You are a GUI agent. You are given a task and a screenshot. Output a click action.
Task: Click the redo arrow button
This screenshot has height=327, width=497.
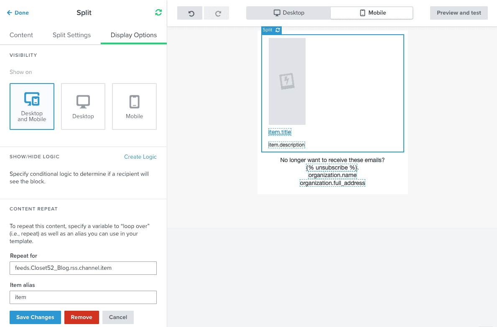tap(217, 13)
